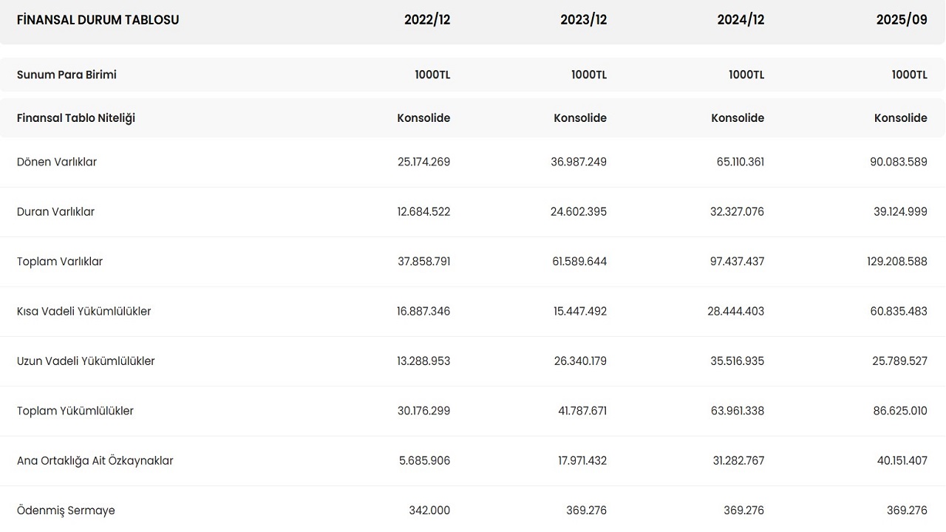
Task: Open the Toplam Varlıklar row
Action: [x=60, y=262]
